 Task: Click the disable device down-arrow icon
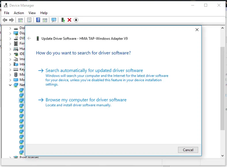tap(76, 20)
